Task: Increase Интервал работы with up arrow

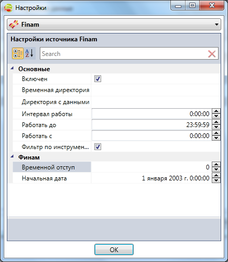Action: pyautogui.click(x=216, y=111)
